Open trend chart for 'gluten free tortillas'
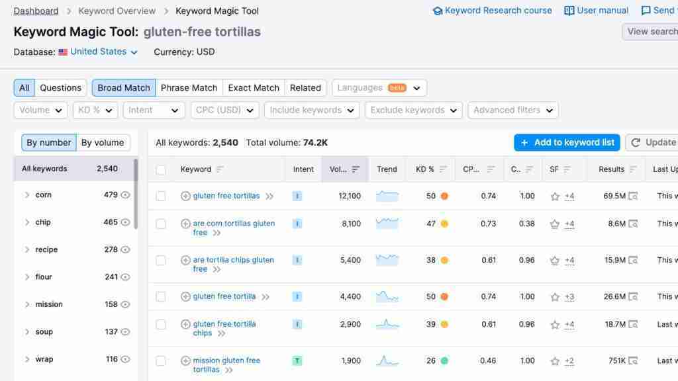The height and width of the screenshot is (381, 678). click(x=387, y=196)
